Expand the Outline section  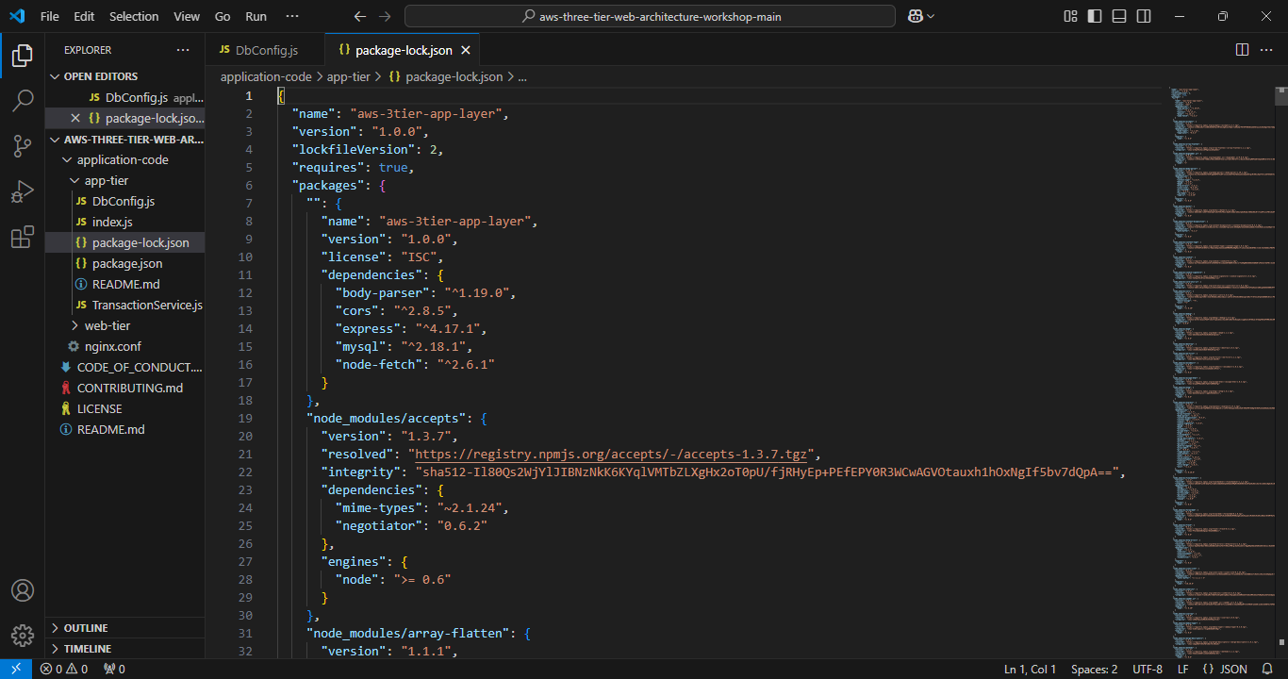pos(55,628)
